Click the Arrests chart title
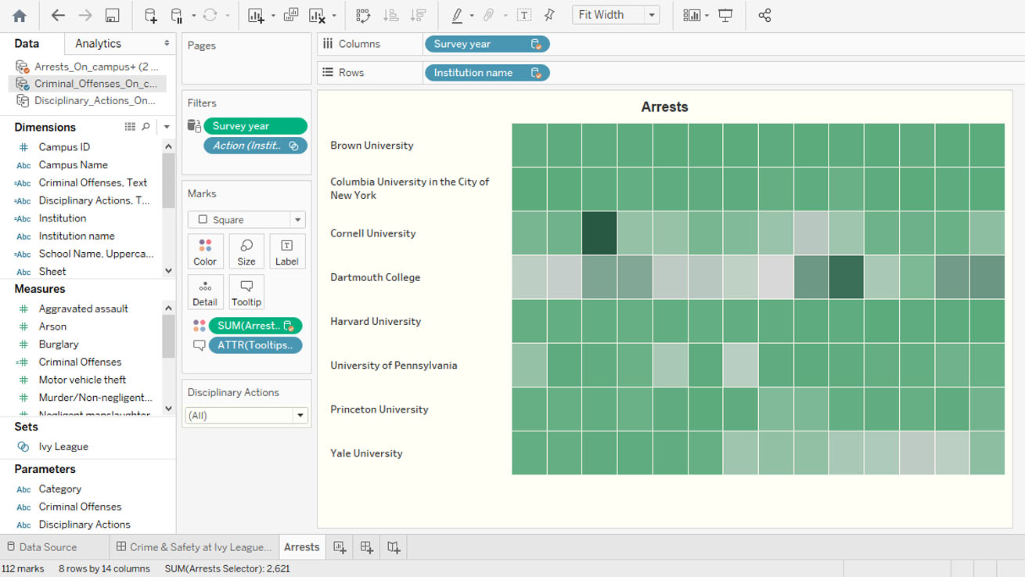The image size is (1025, 577). 664,107
